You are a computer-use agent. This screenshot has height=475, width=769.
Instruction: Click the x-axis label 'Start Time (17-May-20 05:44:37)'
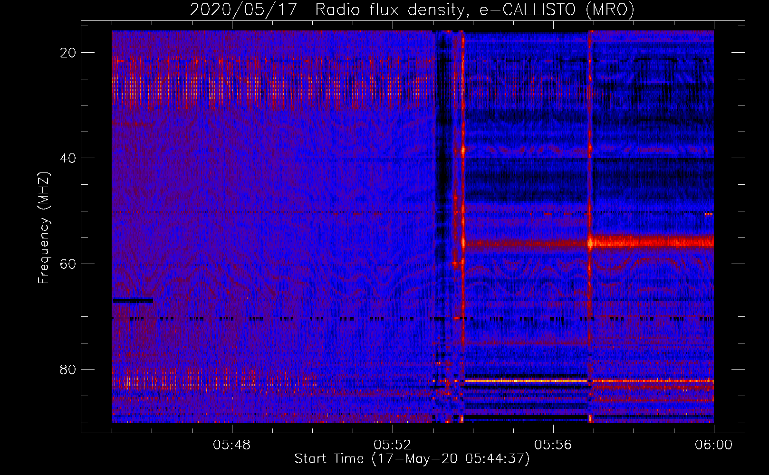pos(412,459)
